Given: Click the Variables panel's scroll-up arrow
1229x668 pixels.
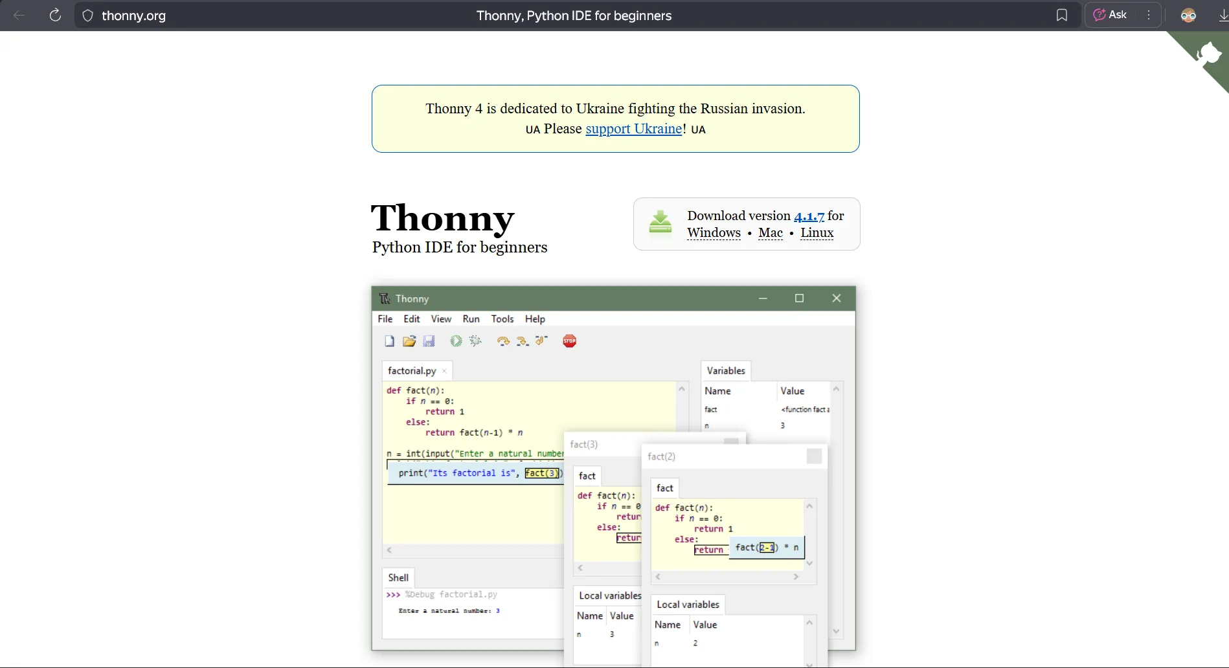Looking at the screenshot, I should (836, 389).
